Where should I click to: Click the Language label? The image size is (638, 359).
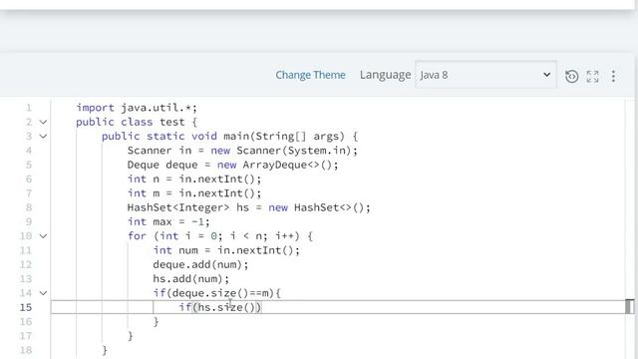(385, 75)
